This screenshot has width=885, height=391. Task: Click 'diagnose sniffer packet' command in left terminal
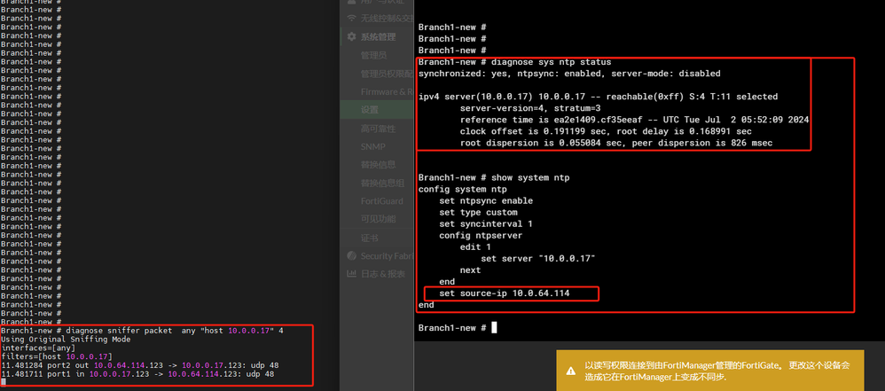pos(175,331)
